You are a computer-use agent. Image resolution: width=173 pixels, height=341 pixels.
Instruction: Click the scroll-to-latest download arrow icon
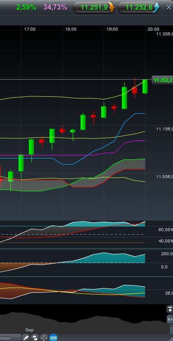click(170, 309)
